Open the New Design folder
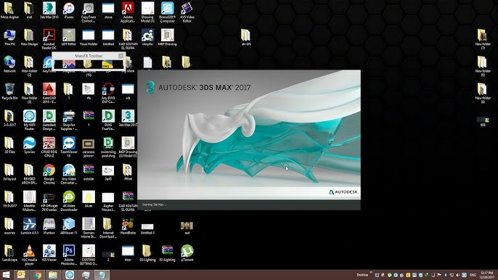The width and height of the screenshot is (498, 280). click(30, 38)
